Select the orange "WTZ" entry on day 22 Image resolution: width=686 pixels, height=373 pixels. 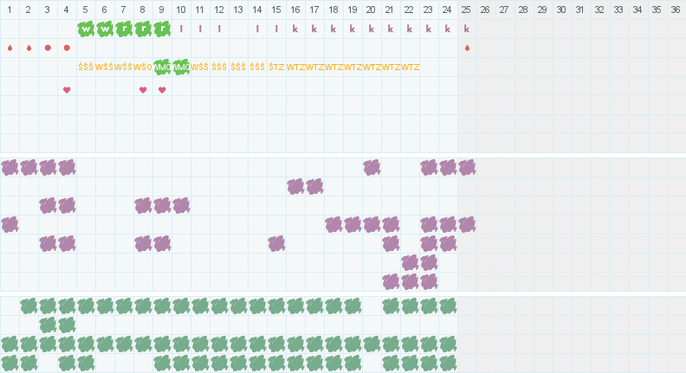click(x=410, y=67)
